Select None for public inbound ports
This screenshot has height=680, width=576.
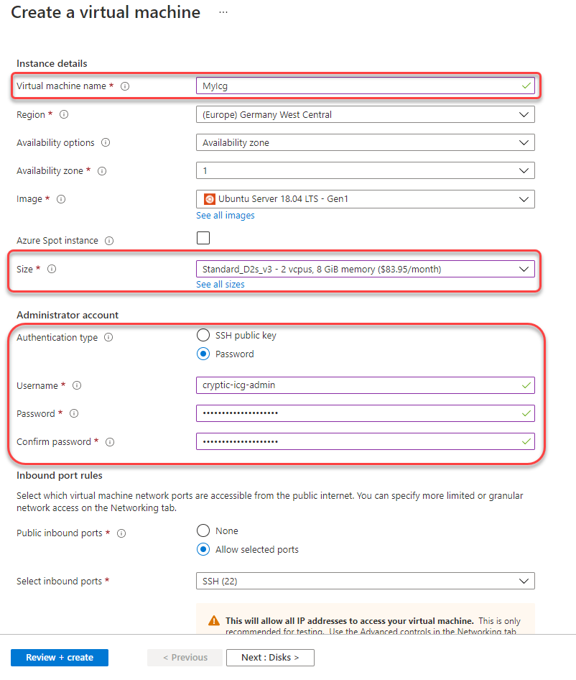[x=203, y=531]
